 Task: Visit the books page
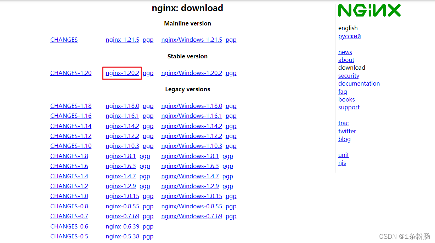pyautogui.click(x=346, y=100)
